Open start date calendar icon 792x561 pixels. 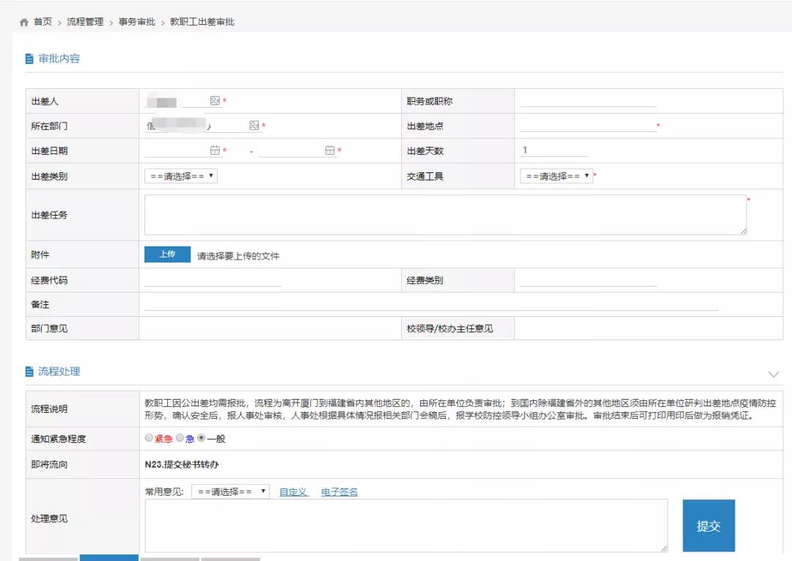pyautogui.click(x=215, y=150)
